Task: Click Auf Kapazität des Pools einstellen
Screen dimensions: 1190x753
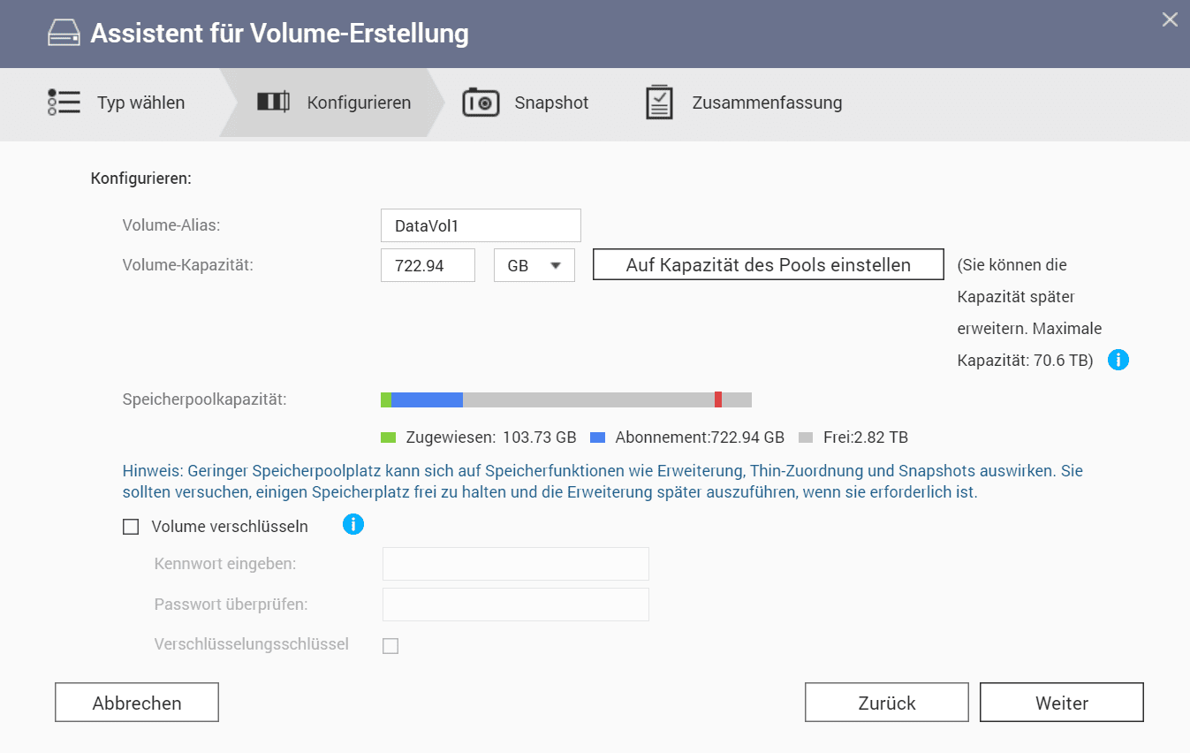Action: tap(768, 265)
